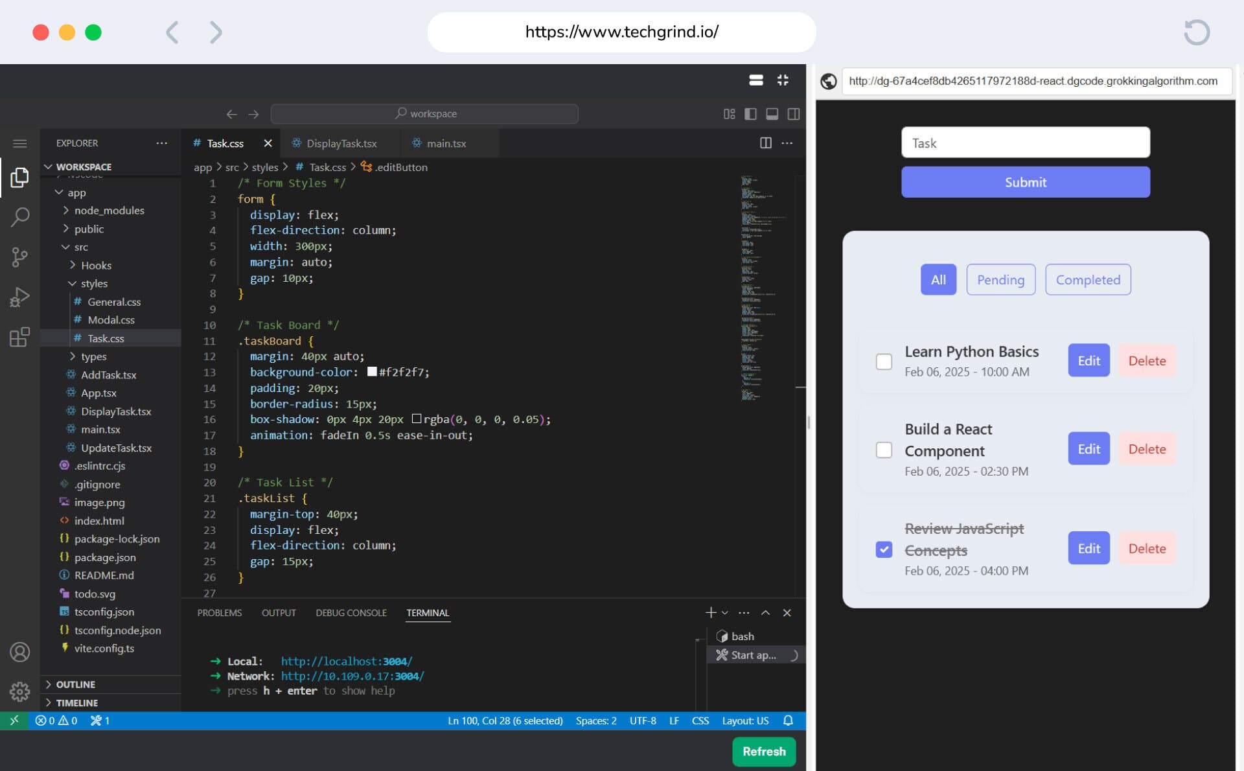Image resolution: width=1244 pixels, height=771 pixels.
Task: Uncheck the Review JavaScript Concepts checkbox
Action: (884, 549)
